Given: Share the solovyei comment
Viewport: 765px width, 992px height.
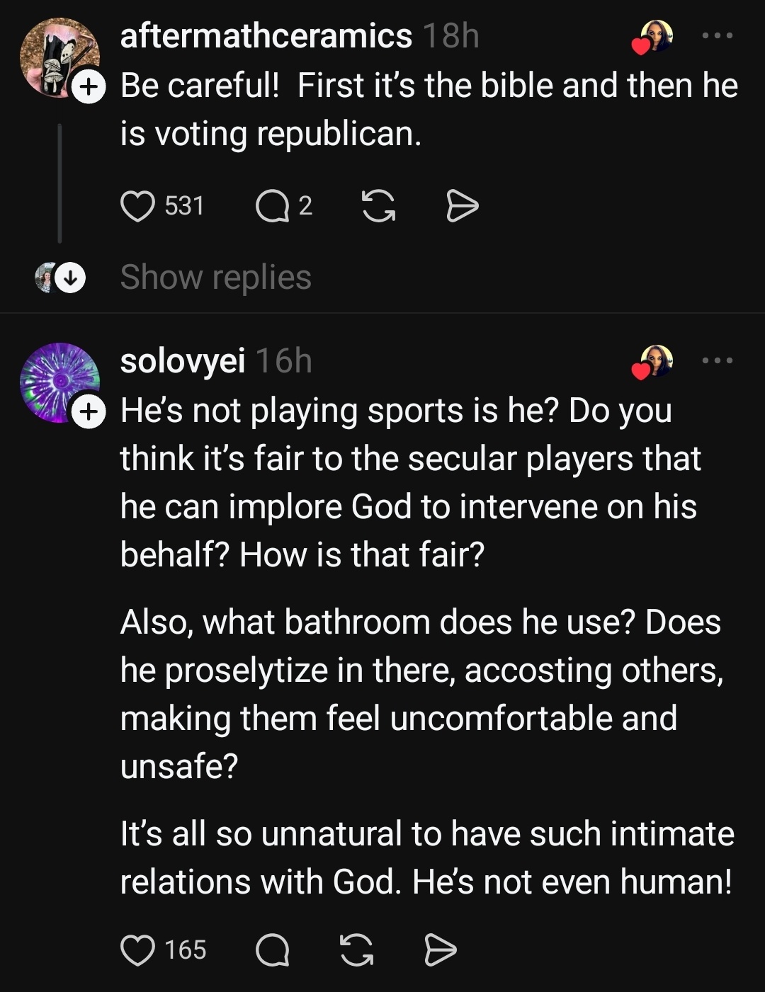Looking at the screenshot, I should tap(440, 950).
